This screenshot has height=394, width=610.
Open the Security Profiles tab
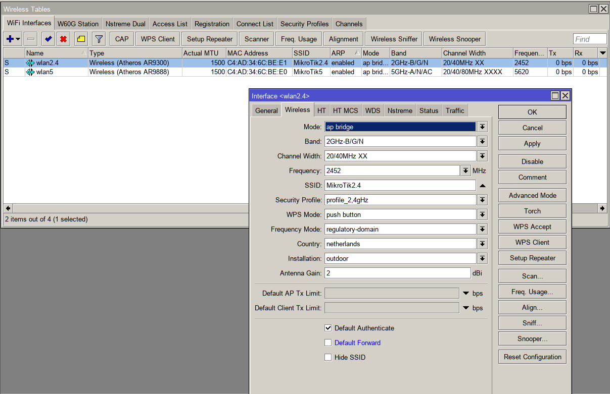pos(304,24)
